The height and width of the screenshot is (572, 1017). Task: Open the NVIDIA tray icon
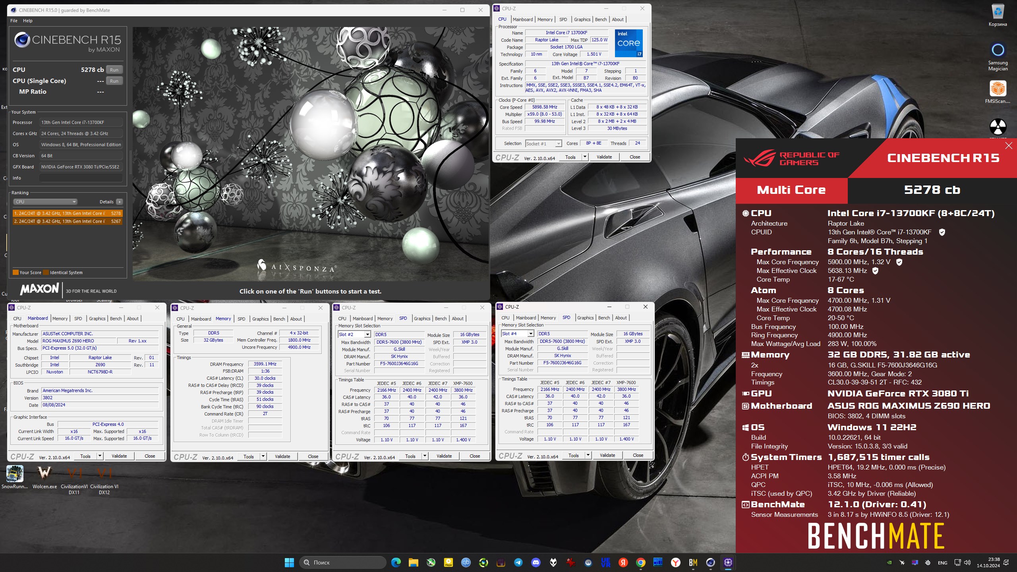[x=889, y=562]
